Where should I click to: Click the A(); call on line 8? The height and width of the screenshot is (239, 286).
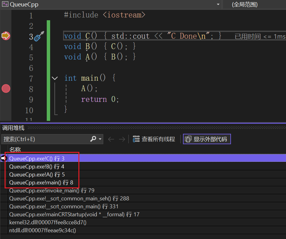point(89,89)
